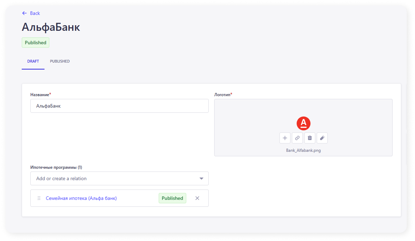Remove the Семейная ипотека relation
Viewport: 415px width, 241px height.
tap(197, 198)
